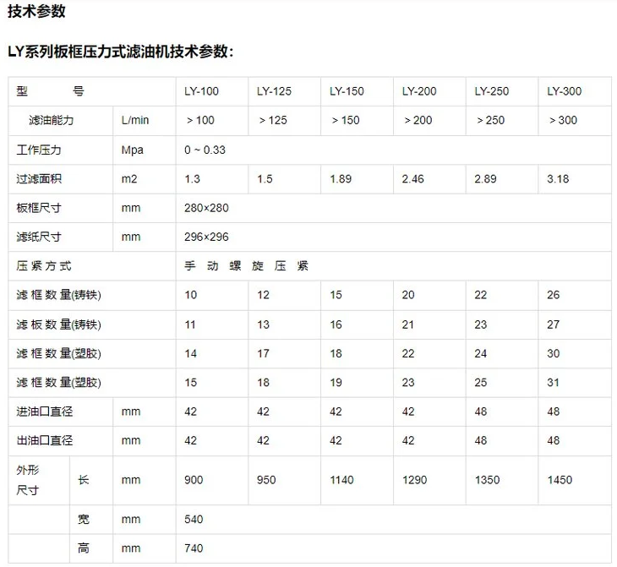Select the LY-250 column header
This screenshot has width=617, height=567.
click(x=492, y=91)
